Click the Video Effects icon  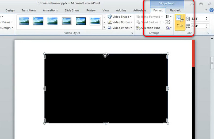[110, 28]
